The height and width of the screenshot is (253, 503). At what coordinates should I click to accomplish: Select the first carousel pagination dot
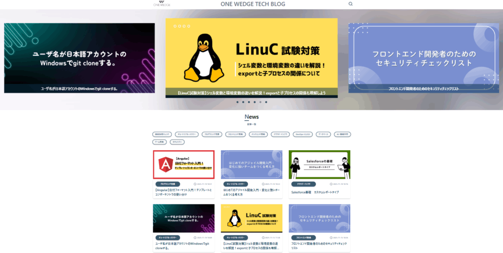pyautogui.click(x=237, y=102)
